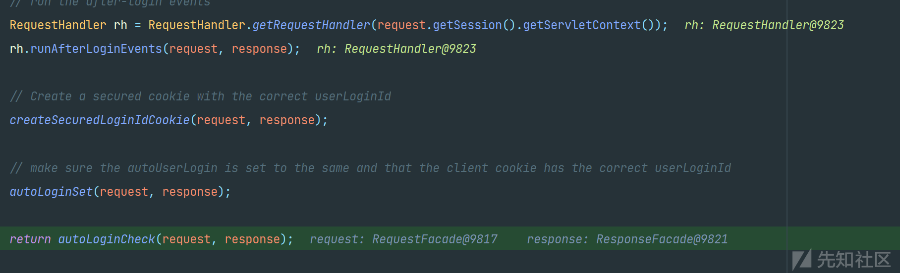Click response argument in createSecuredLoginIdCookie call
The height and width of the screenshot is (273, 900).
click(287, 120)
